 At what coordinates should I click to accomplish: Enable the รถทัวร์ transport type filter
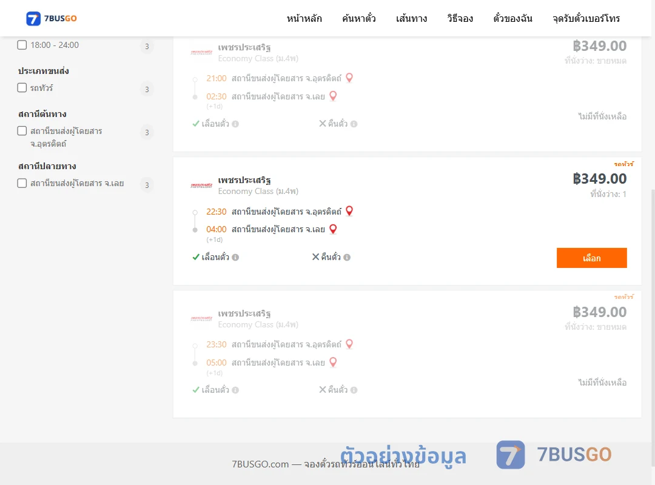(x=22, y=88)
